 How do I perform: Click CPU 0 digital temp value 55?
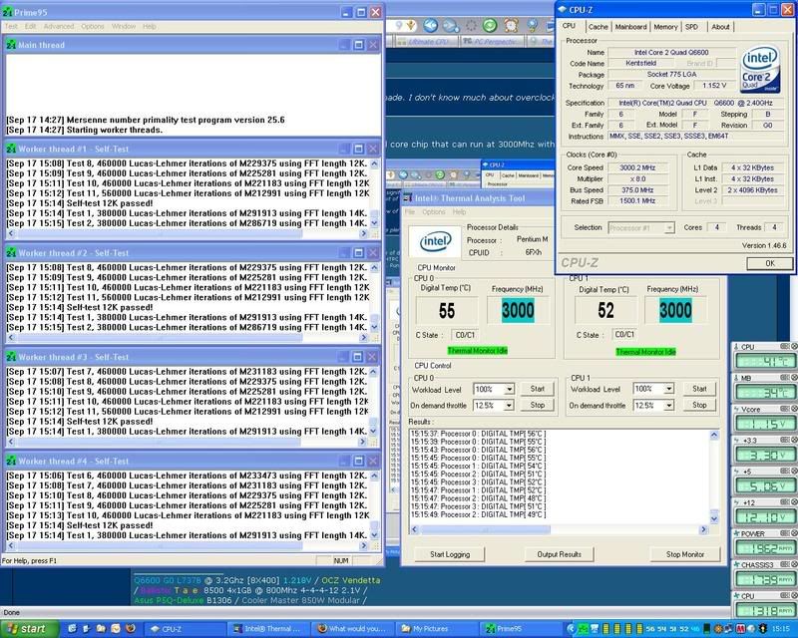(x=447, y=311)
